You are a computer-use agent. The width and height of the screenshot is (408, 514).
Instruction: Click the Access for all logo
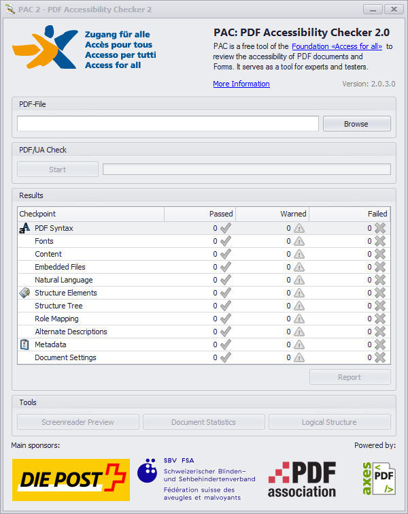click(x=84, y=48)
